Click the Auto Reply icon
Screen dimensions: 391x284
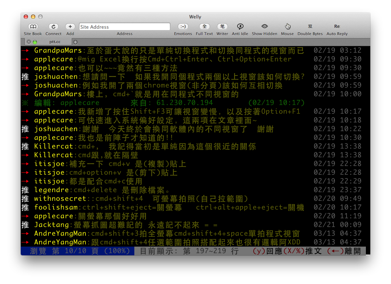click(x=337, y=27)
